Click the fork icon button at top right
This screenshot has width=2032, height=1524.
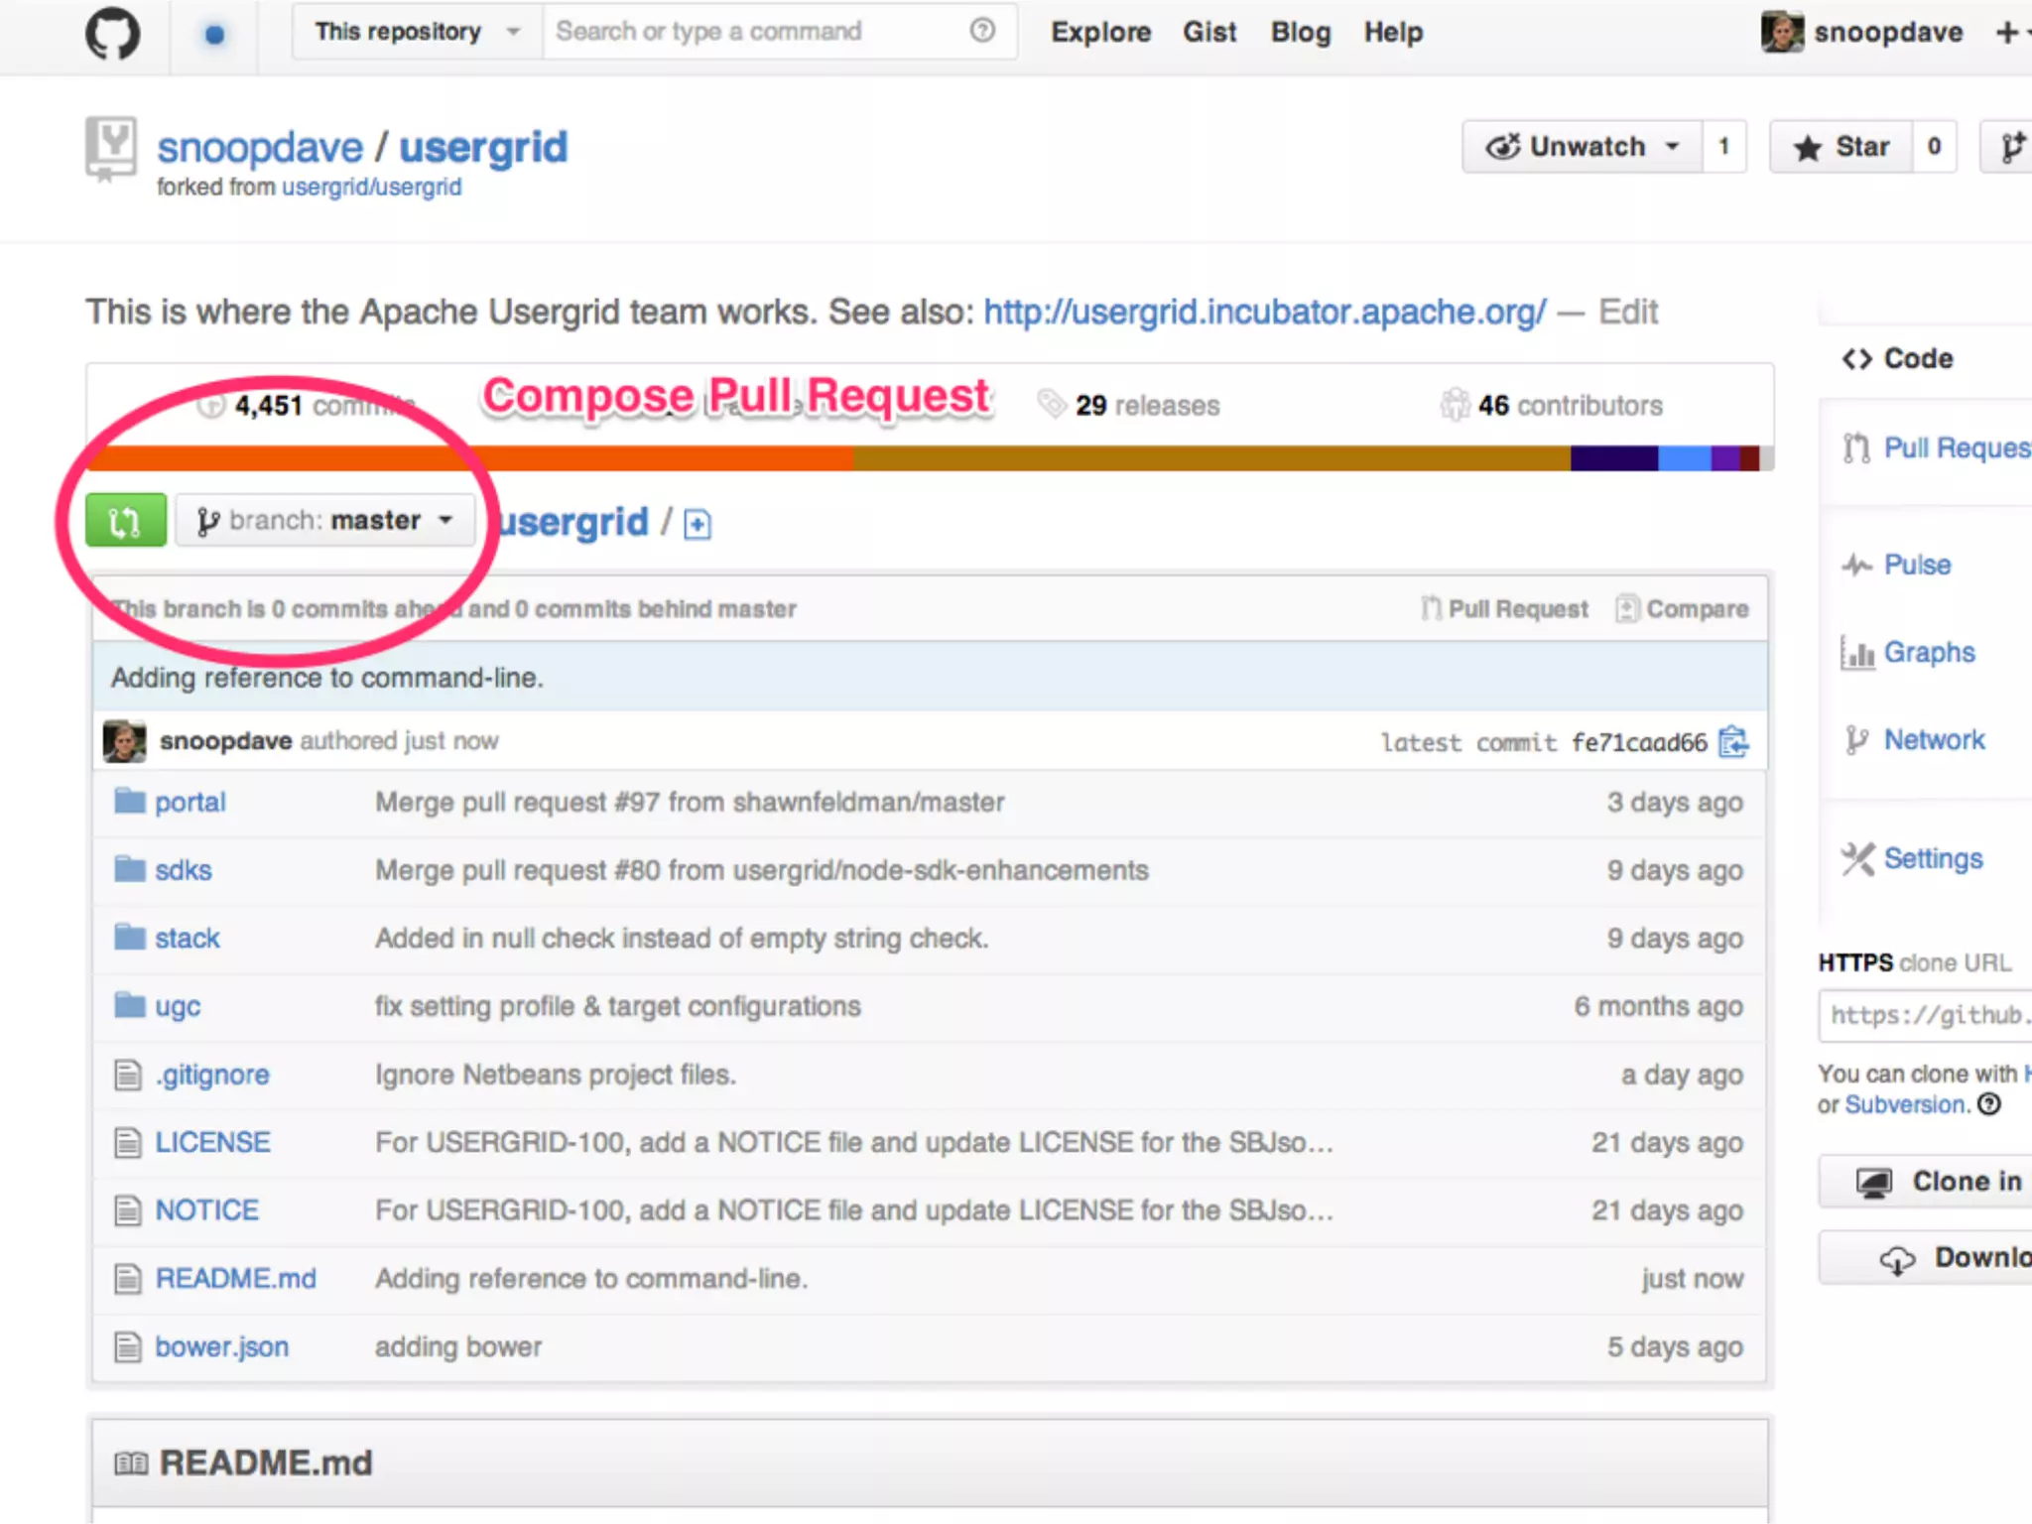pyautogui.click(x=2010, y=147)
